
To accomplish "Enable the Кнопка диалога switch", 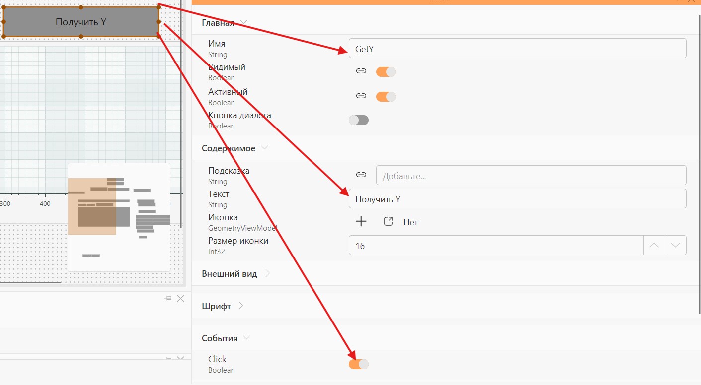I will [x=359, y=120].
